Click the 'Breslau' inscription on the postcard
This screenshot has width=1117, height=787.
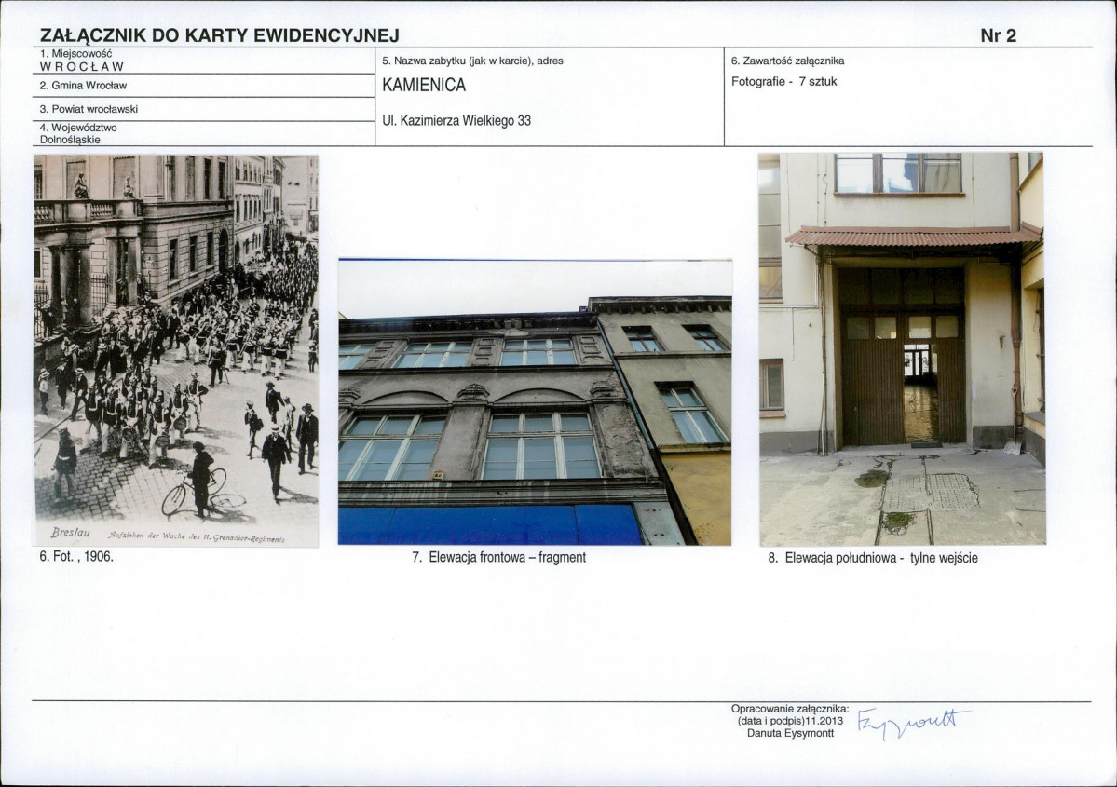[71, 533]
